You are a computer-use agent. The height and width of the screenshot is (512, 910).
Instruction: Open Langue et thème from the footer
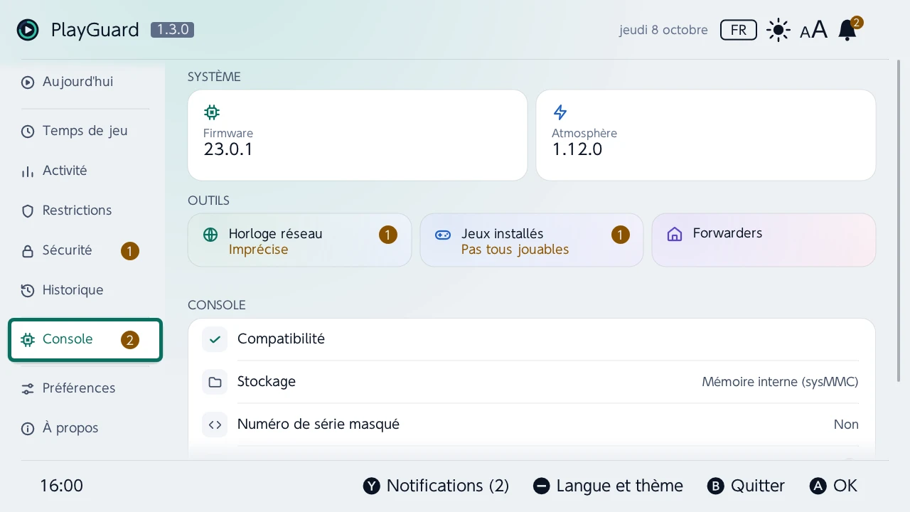608,486
